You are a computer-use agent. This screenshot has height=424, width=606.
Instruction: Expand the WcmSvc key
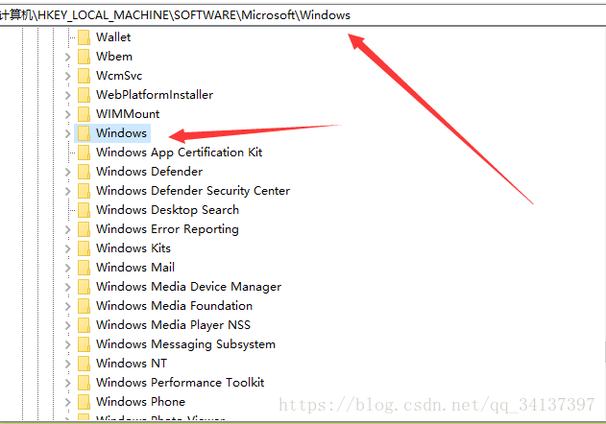pos(68,76)
